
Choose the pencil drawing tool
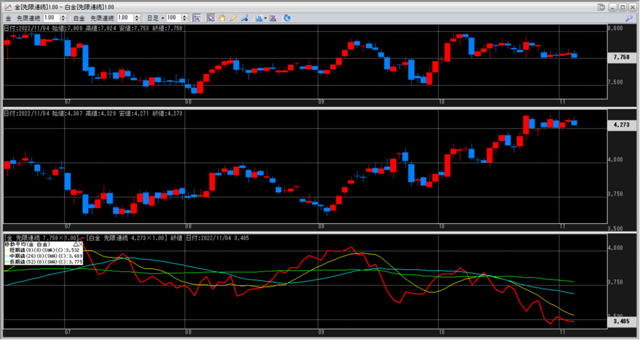233,18
